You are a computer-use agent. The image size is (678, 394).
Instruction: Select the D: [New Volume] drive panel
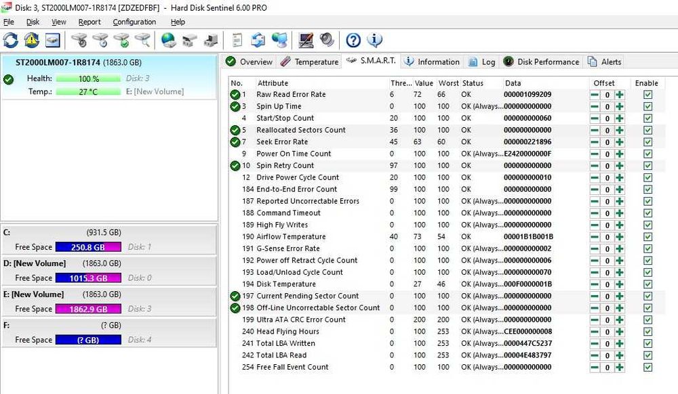pos(109,271)
